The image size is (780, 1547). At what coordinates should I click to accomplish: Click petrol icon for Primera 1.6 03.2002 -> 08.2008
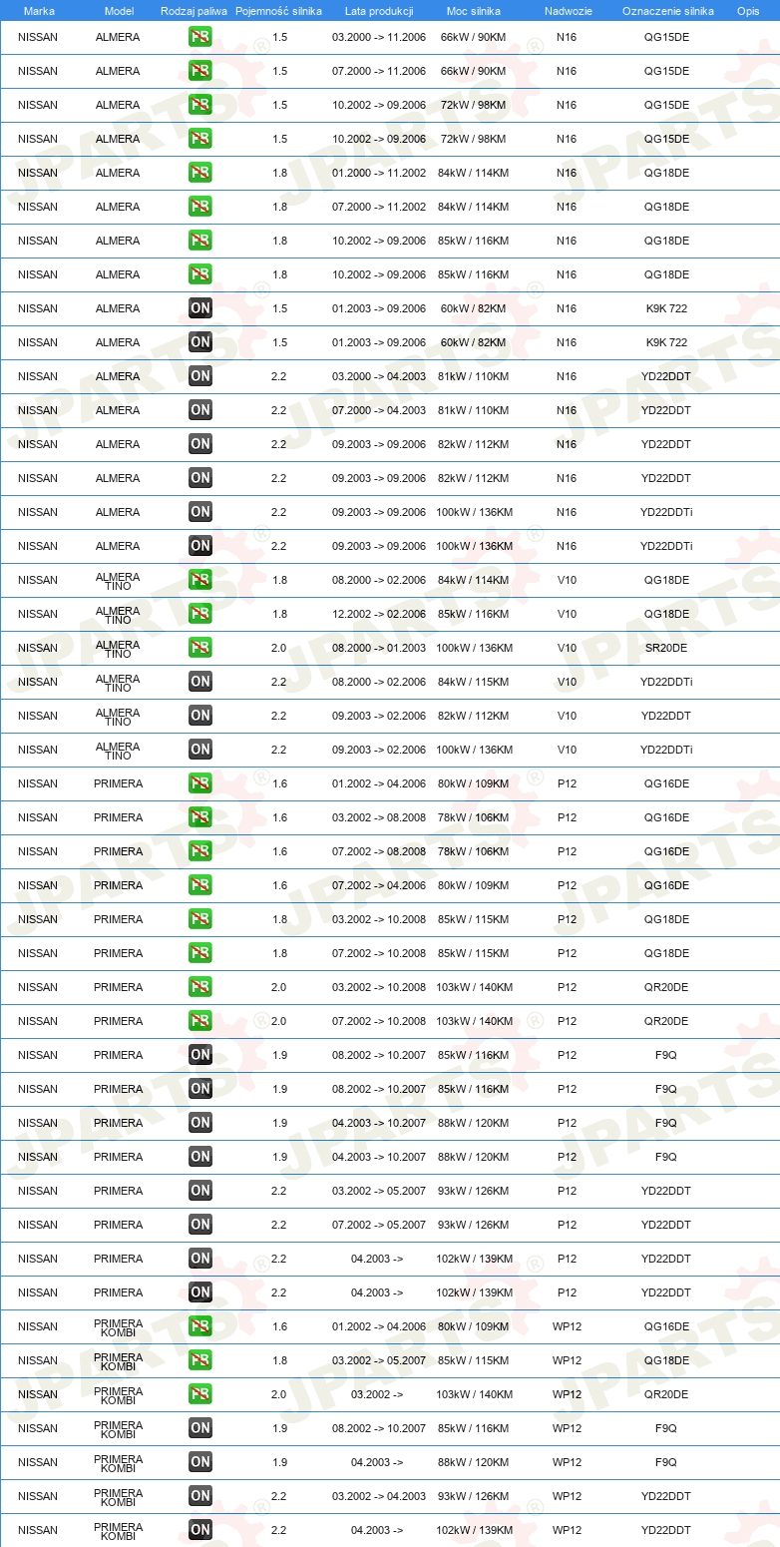click(199, 817)
